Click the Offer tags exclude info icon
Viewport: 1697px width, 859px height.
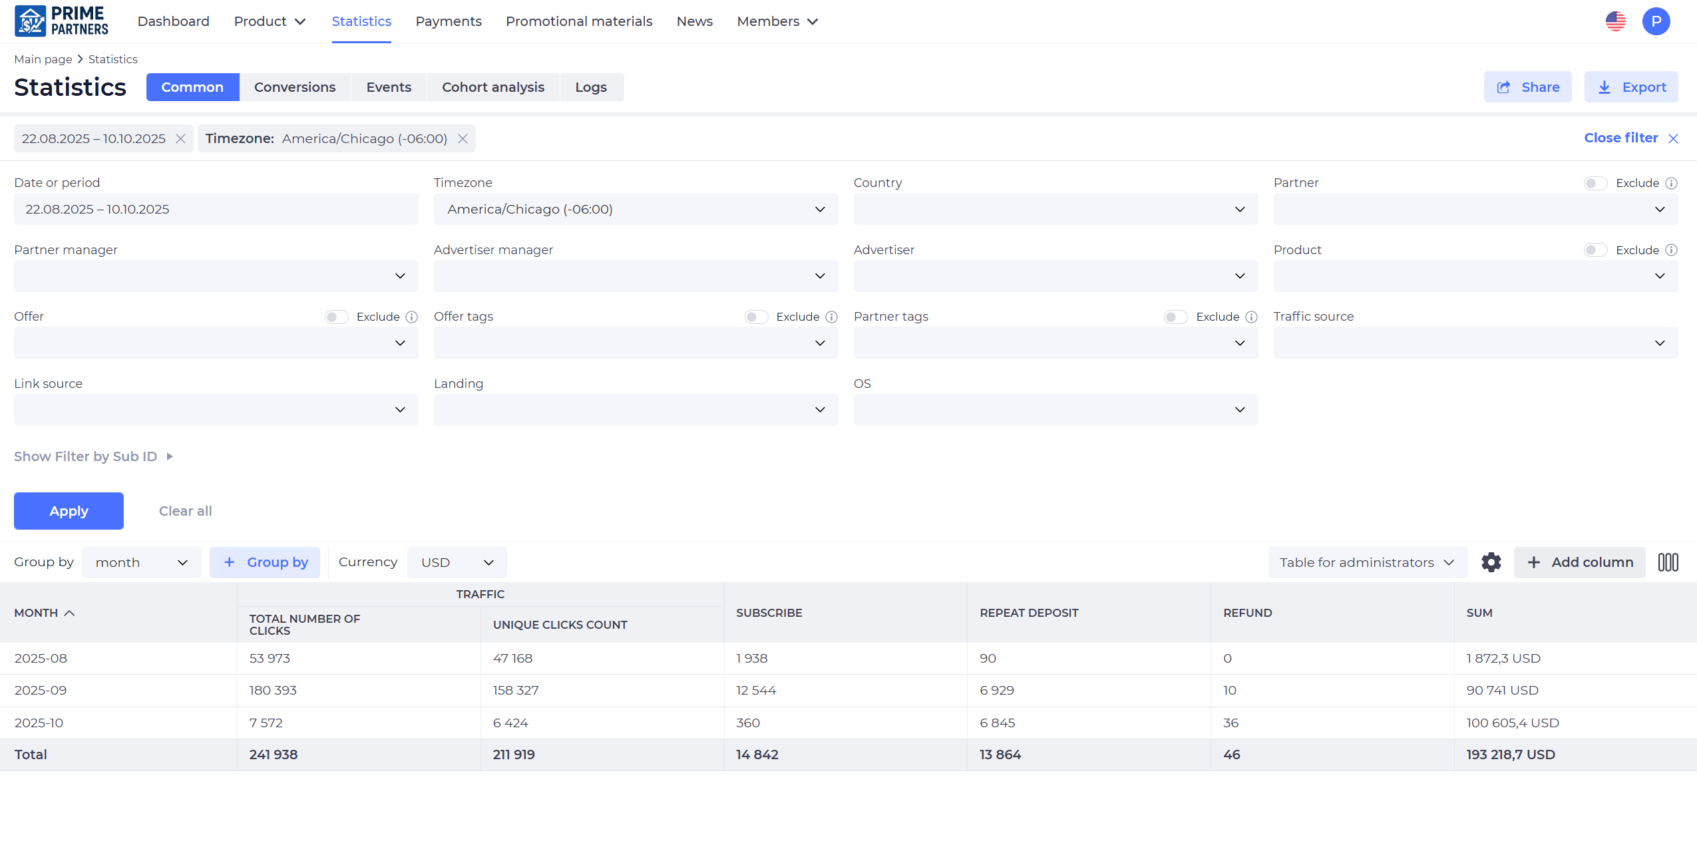tap(831, 317)
